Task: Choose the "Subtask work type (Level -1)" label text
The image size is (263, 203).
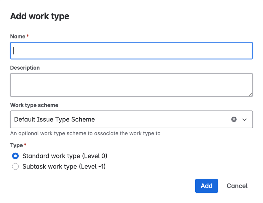Action: point(64,167)
